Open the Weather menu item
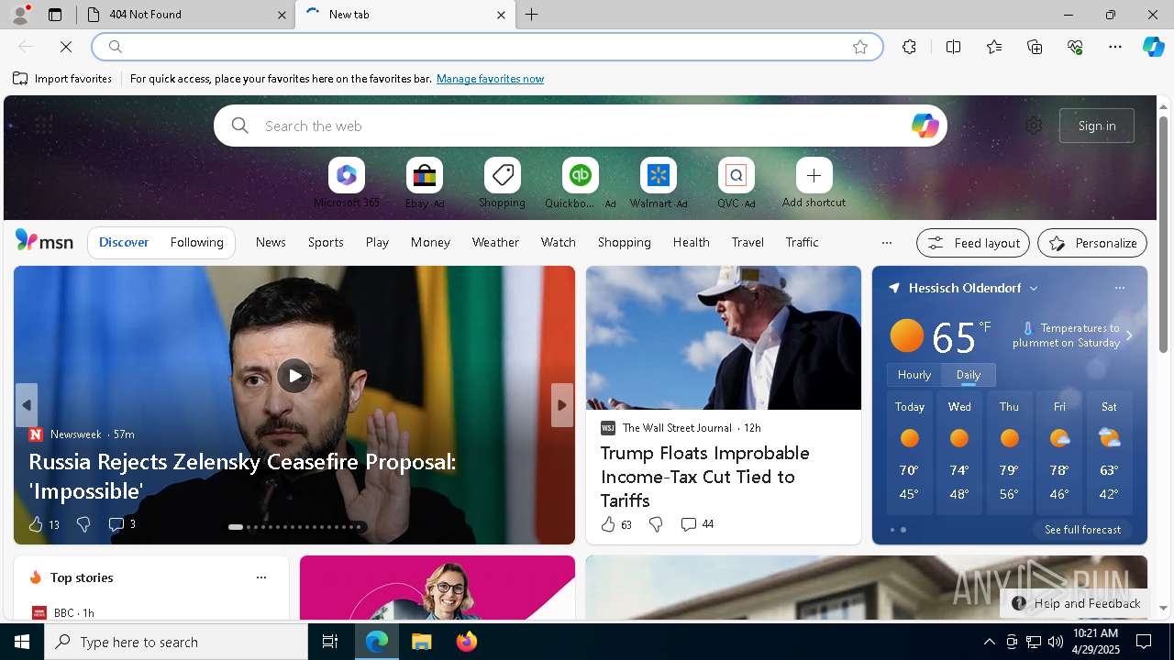The image size is (1174, 660). point(495,242)
